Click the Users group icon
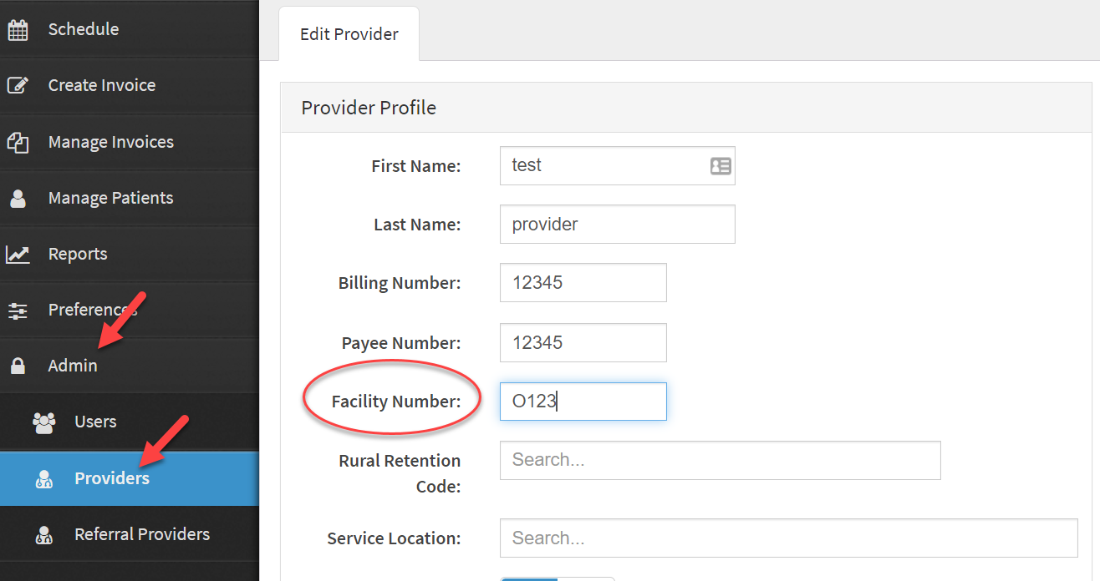1100x581 pixels. [x=43, y=422]
